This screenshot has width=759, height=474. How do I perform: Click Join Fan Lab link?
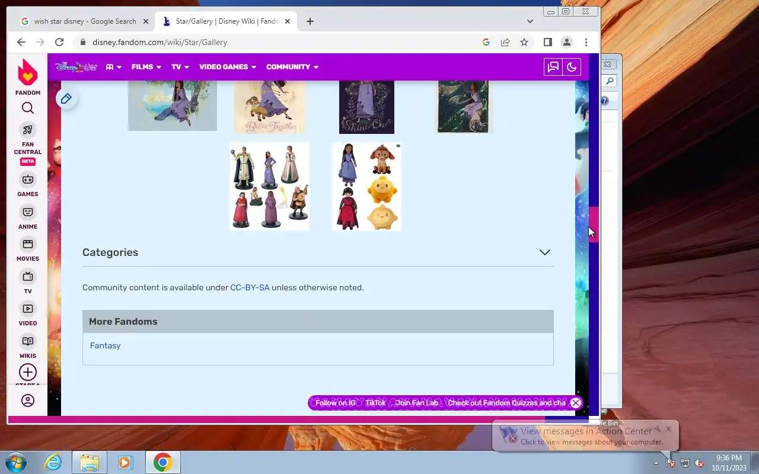(x=417, y=403)
